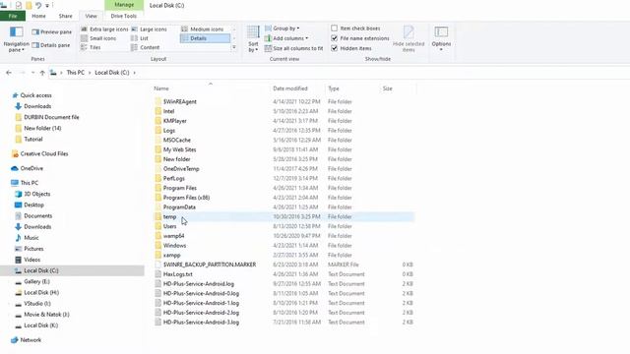Toggle the Preview pane
This screenshot has width=630, height=354.
(x=51, y=31)
